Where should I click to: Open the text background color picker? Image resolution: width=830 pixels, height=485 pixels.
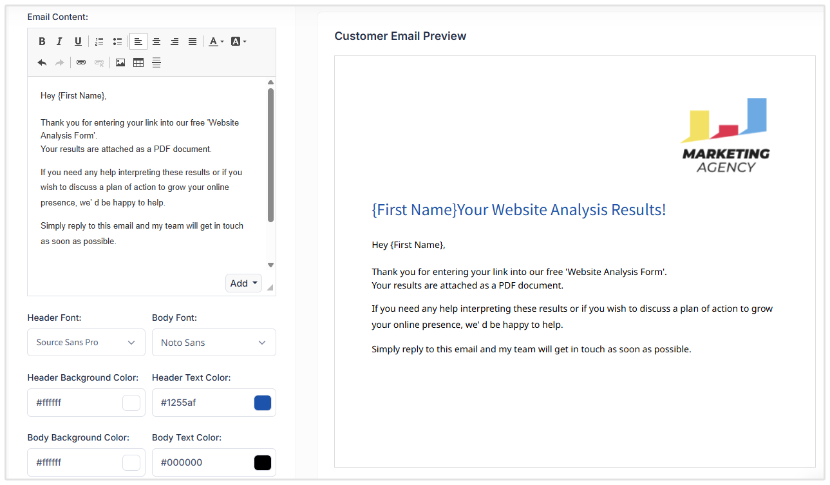[238, 41]
